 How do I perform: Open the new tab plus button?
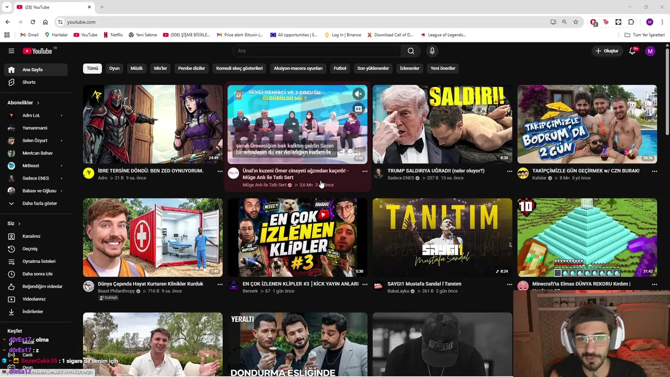pos(102,7)
